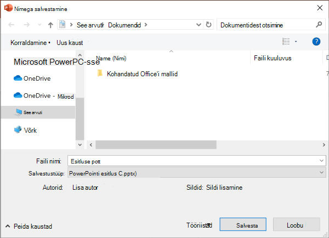
Task: Open Salvestustüüp file type combo box
Action: [197, 173]
